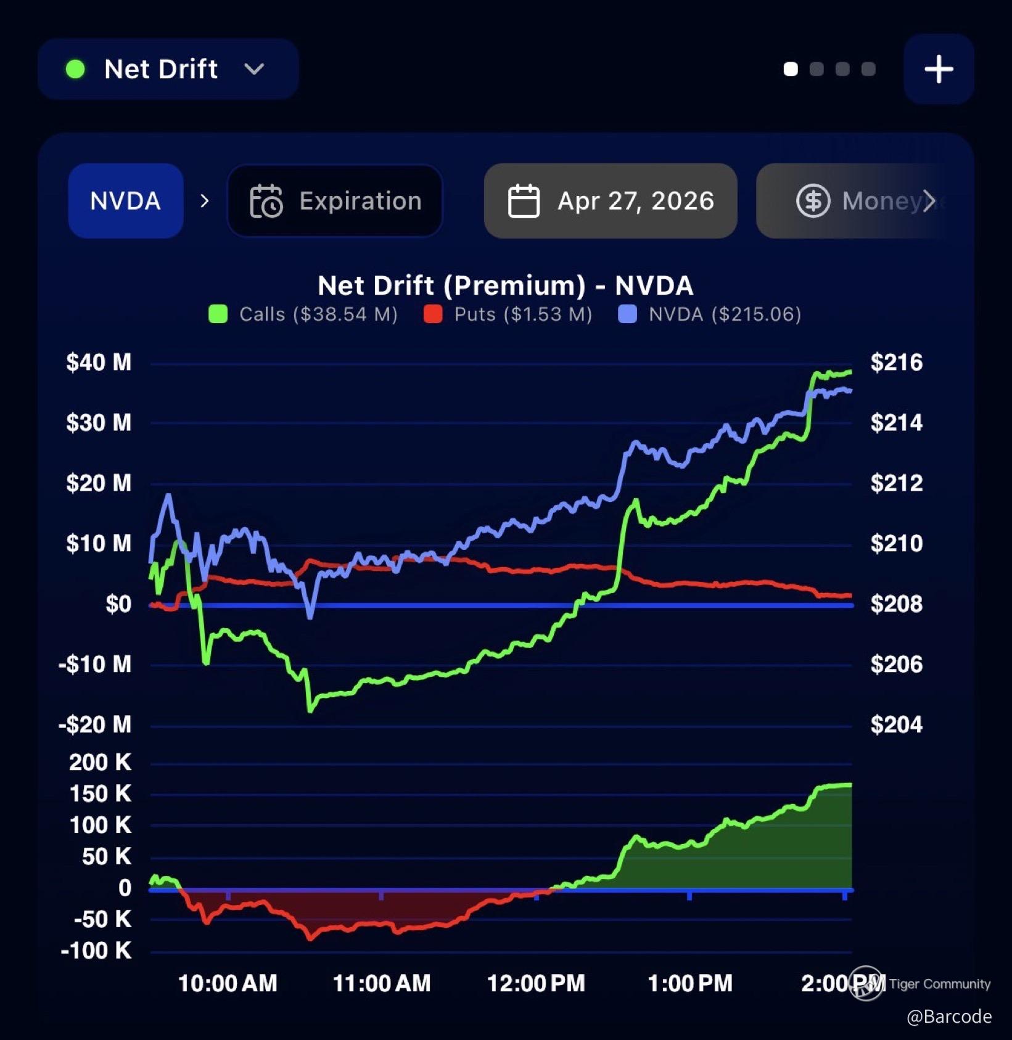Click the $30 M left axis label

[99, 423]
